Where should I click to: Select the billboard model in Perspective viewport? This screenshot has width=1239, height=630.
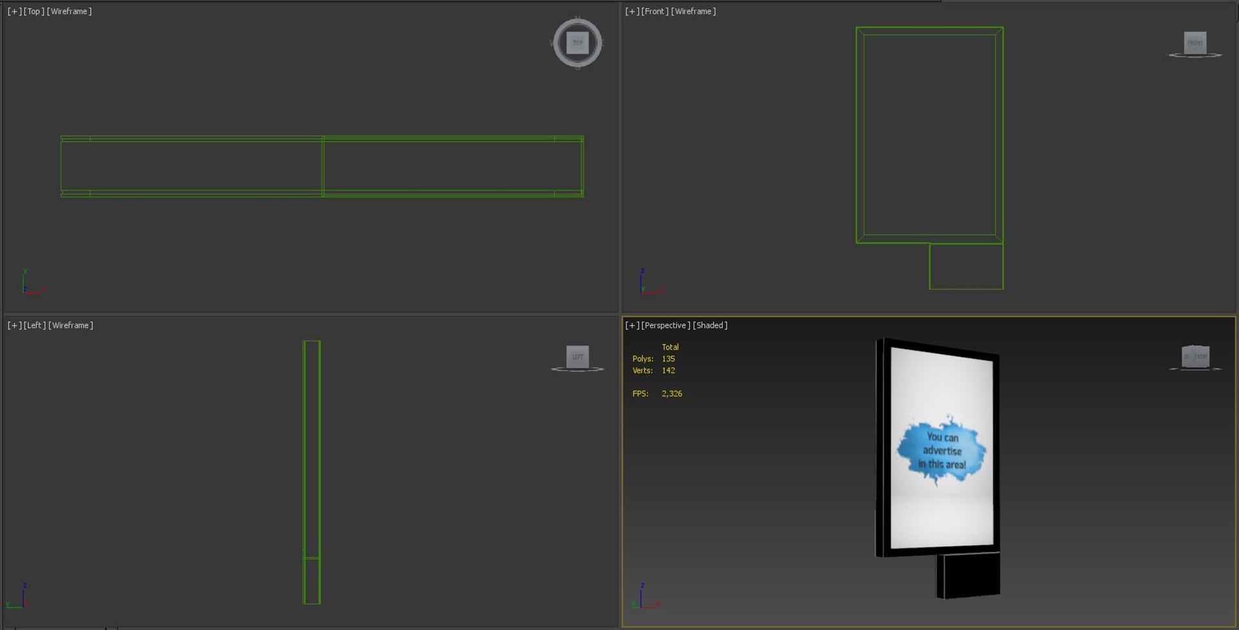(x=938, y=468)
